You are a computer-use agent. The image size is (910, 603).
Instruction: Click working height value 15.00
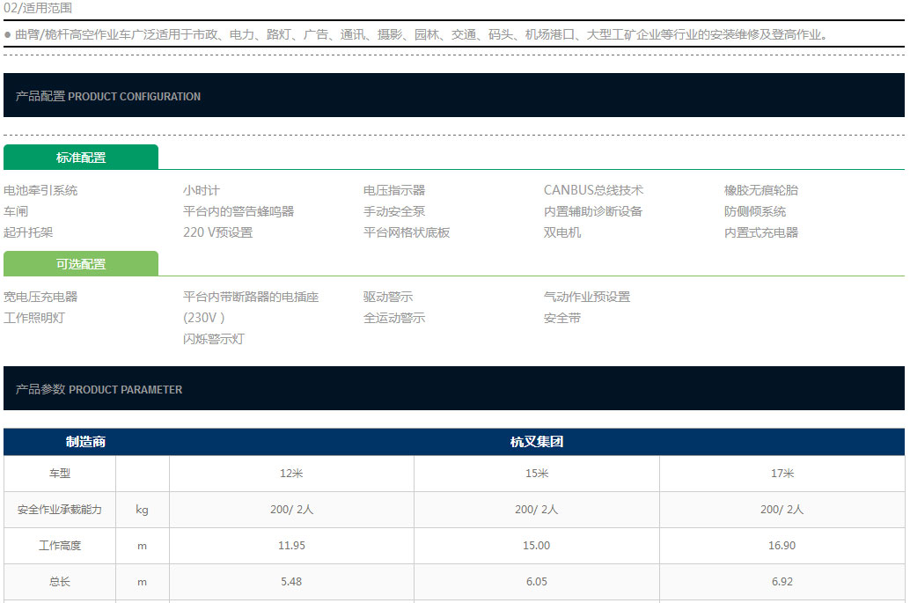(537, 546)
